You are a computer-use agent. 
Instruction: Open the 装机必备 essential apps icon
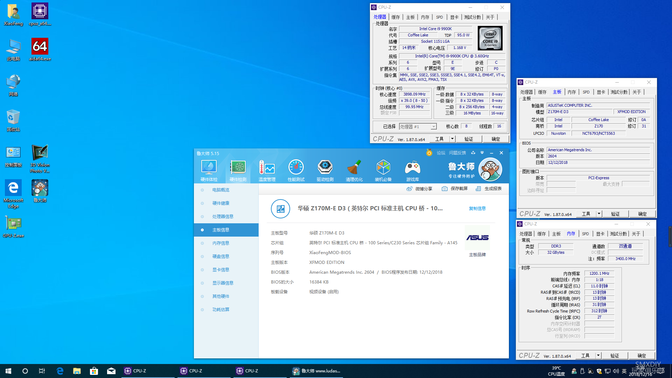(383, 170)
